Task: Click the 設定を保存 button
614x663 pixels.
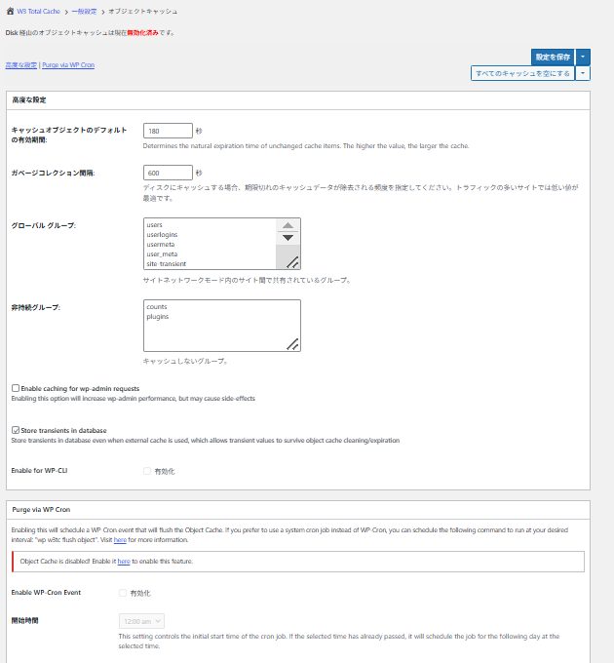Action: 553,58
